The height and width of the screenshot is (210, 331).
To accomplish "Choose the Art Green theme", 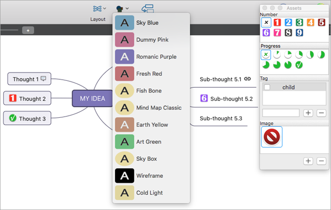I will pyautogui.click(x=151, y=142).
